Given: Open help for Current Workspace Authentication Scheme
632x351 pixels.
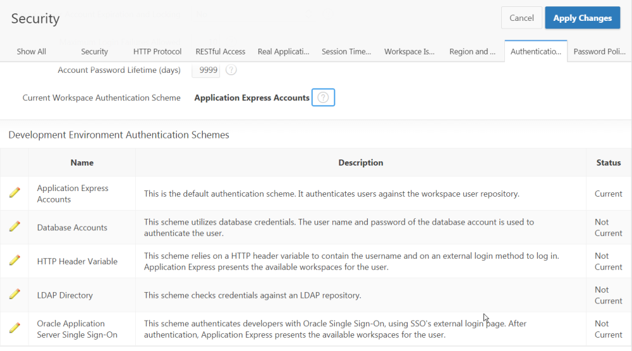Looking at the screenshot, I should click(323, 97).
